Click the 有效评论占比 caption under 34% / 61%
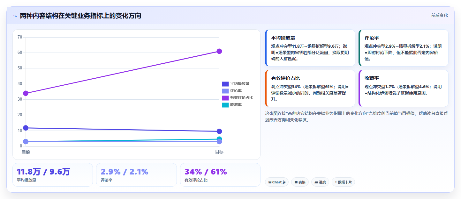461x199 pixels. [196, 180]
